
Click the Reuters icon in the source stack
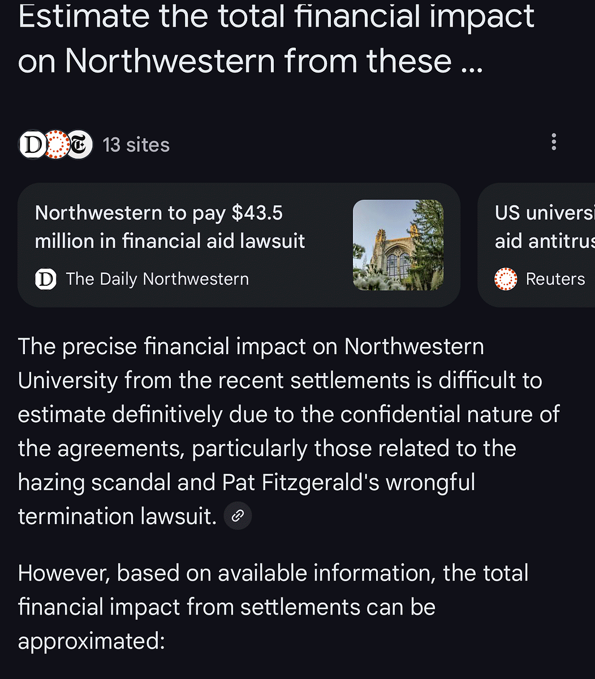pyautogui.click(x=57, y=145)
